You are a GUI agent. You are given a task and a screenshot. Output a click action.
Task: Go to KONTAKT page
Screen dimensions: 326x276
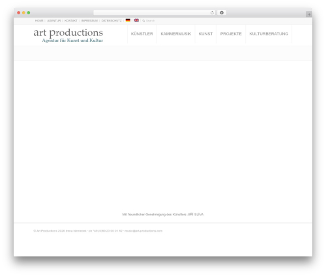[x=71, y=21]
